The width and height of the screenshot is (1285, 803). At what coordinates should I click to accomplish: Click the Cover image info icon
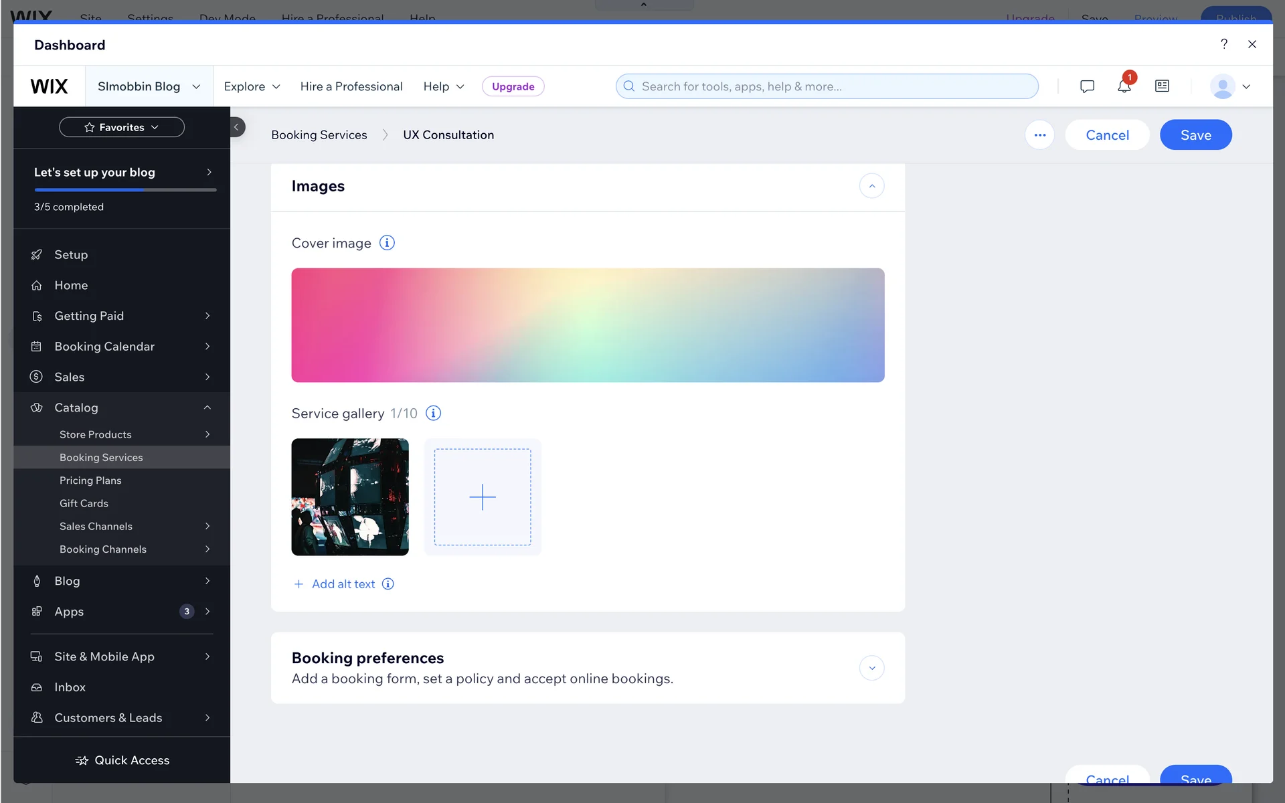387,243
